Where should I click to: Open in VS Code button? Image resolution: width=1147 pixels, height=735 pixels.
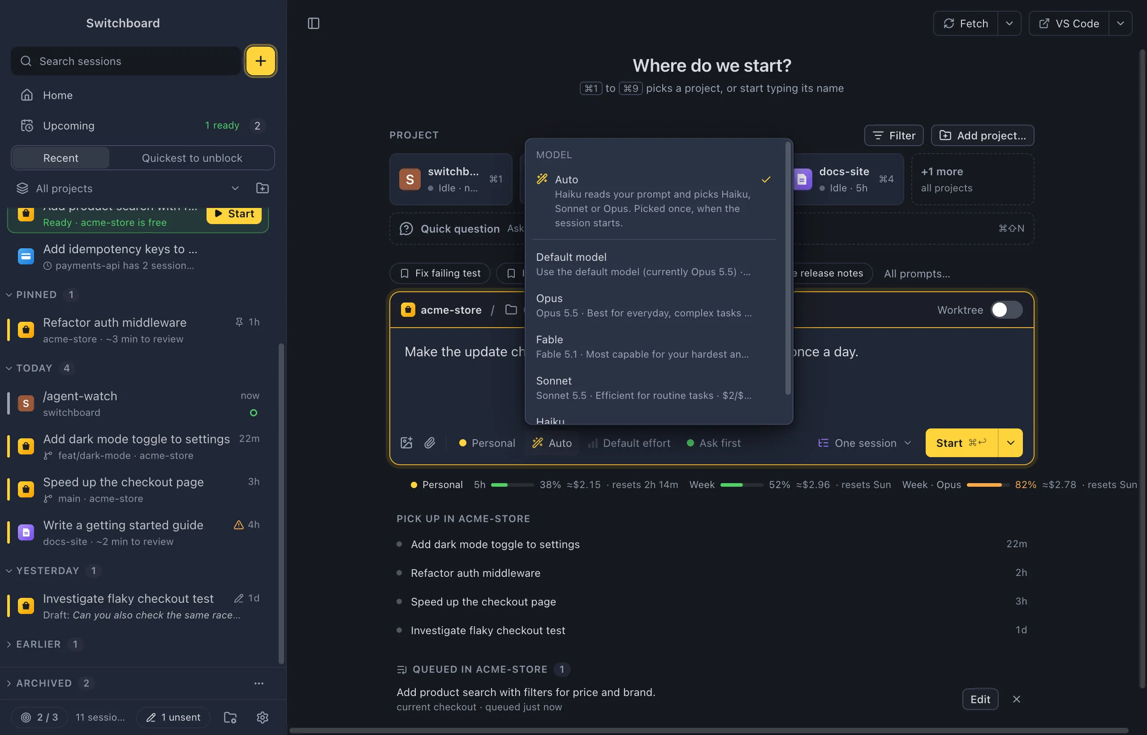(x=1069, y=23)
